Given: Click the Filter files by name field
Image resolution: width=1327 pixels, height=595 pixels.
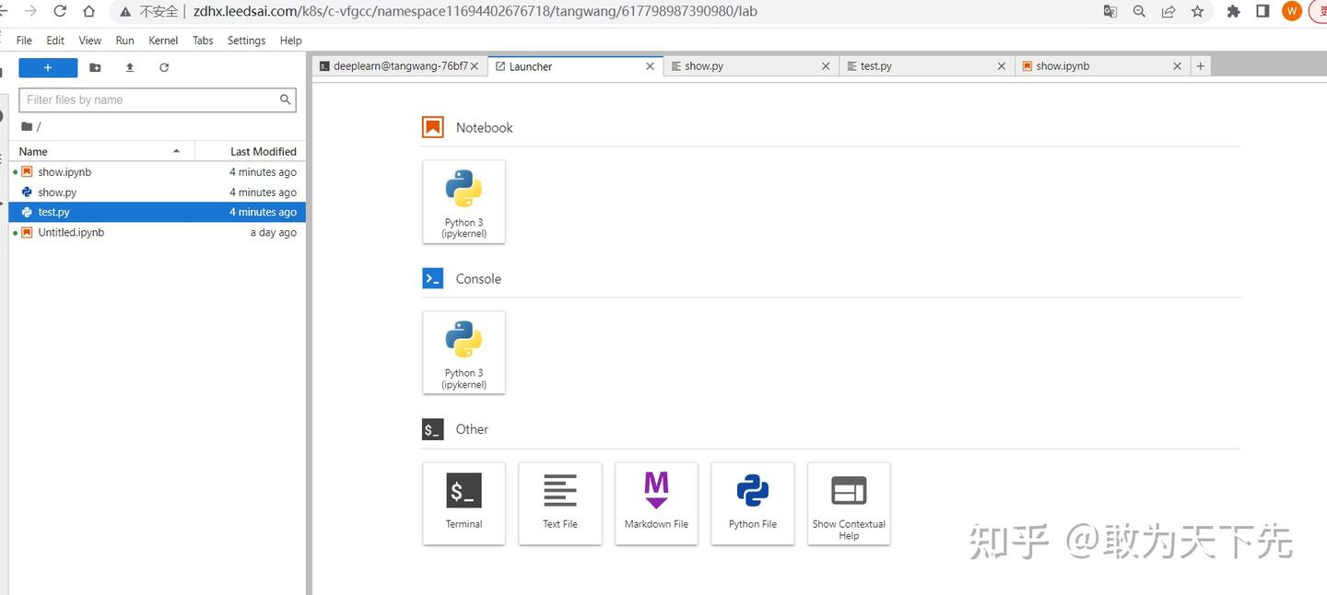Looking at the screenshot, I should tap(157, 99).
